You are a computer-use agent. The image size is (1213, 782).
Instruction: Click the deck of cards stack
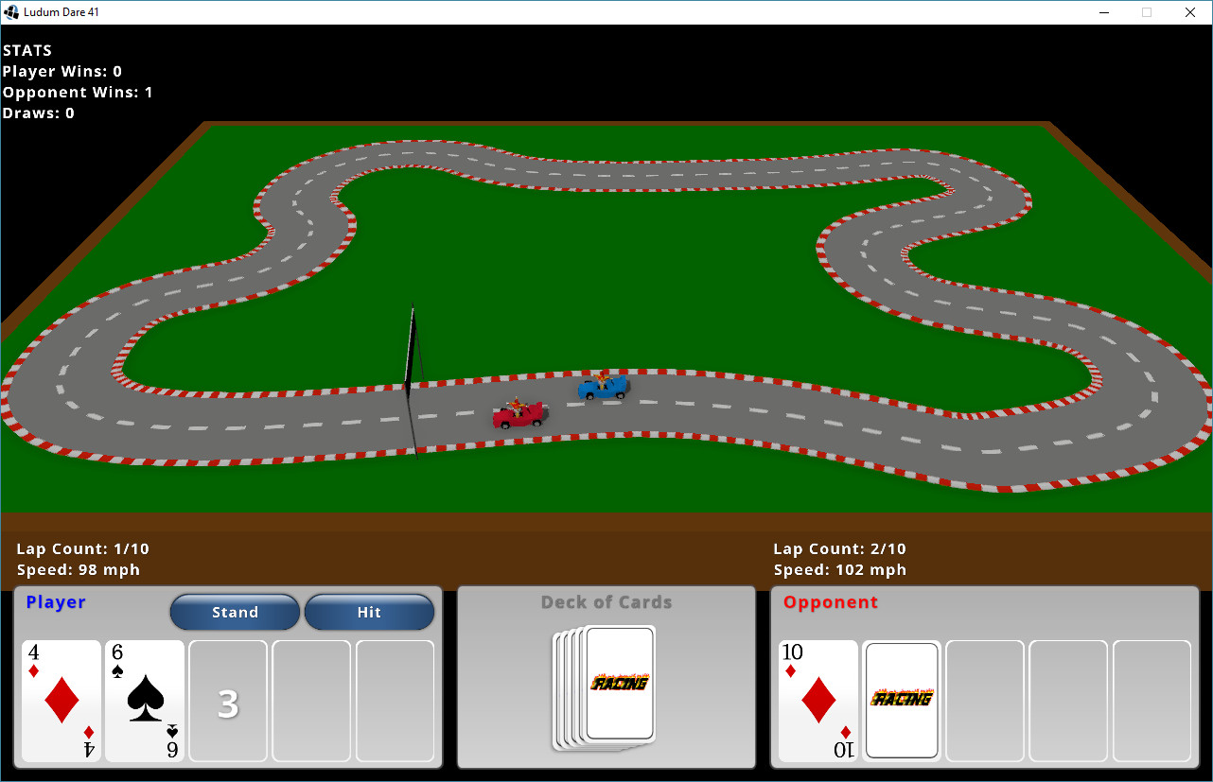tap(606, 687)
